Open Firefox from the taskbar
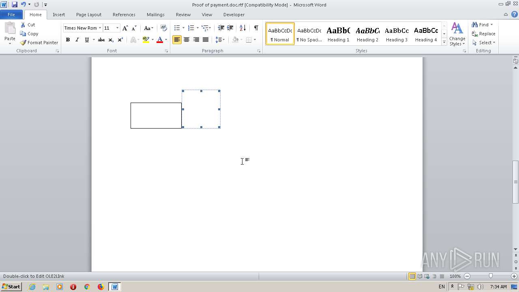Image resolution: width=519 pixels, height=292 pixels. [101, 287]
